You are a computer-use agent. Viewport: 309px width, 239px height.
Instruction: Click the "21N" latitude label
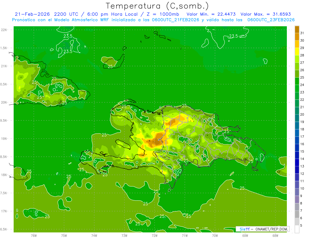(4, 66)
